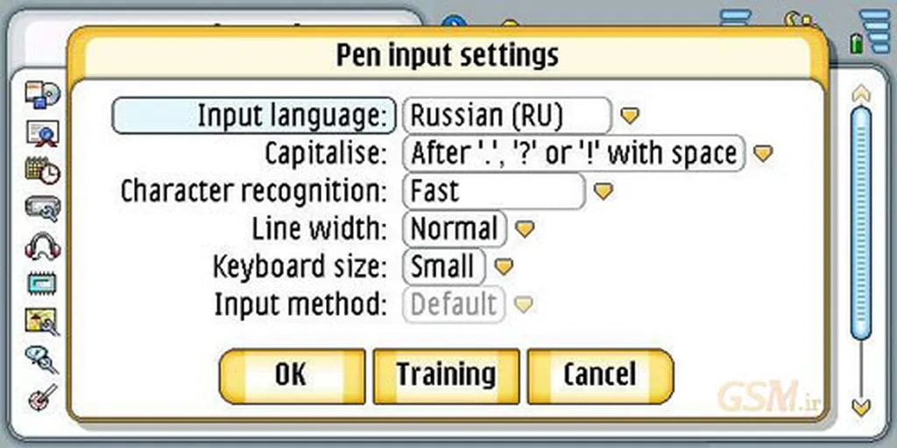Open the Keyboard size dropdown arrow
The height and width of the screenshot is (448, 897).
point(504,267)
